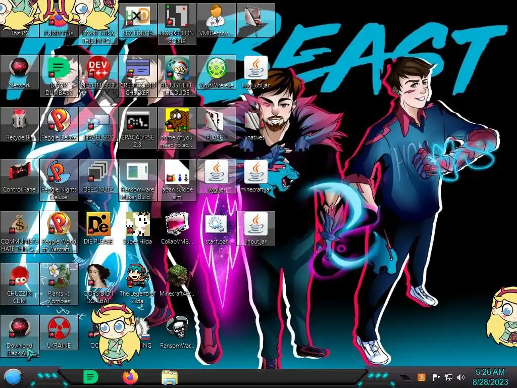This screenshot has height=388, width=517.
Task: Open BE JUST LIKE THE DUDE! shortcut
Action: coord(177,76)
